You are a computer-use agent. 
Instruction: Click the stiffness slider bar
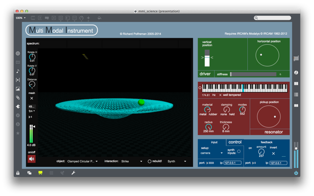coord(253,74)
